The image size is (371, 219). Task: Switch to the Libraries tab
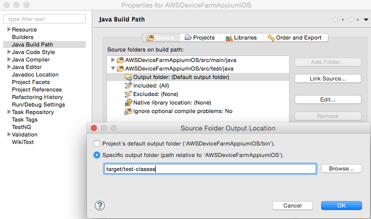[x=242, y=37]
